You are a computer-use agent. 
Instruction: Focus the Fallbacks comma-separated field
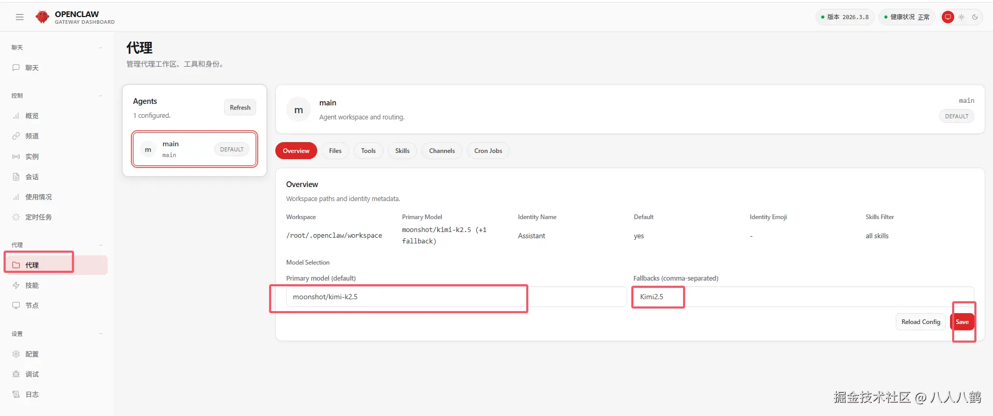click(804, 297)
